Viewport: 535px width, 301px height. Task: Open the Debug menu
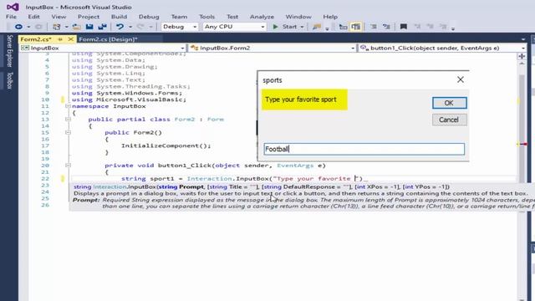click(149, 17)
